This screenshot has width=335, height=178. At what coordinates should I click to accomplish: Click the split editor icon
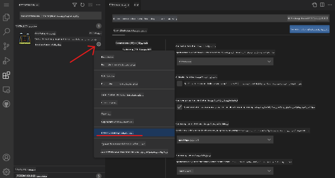322,5
